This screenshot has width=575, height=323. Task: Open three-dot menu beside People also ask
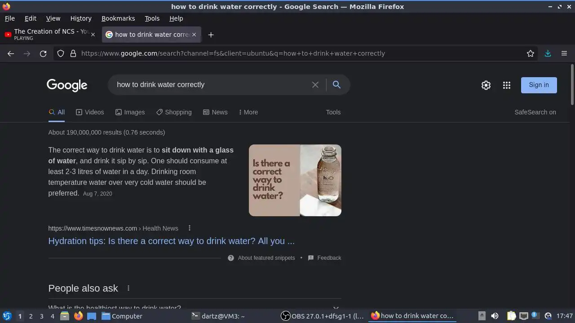click(128, 288)
